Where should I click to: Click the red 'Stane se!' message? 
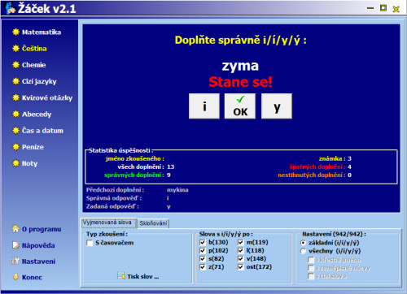[240, 82]
